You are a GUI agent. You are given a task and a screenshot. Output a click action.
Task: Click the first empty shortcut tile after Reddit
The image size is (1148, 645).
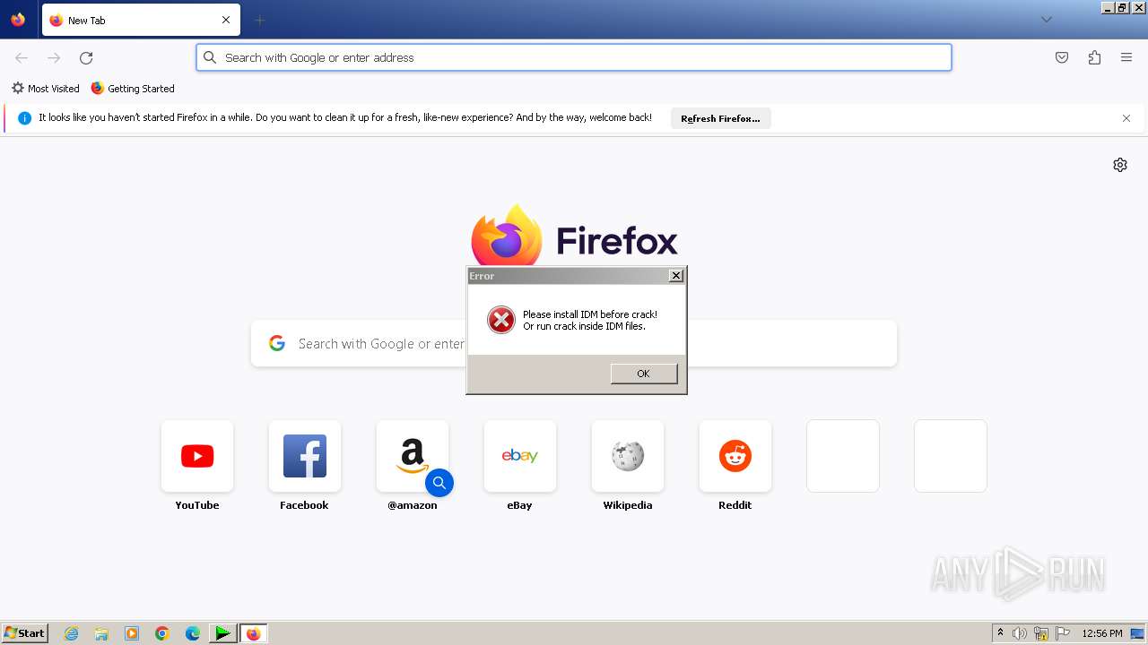pos(843,456)
